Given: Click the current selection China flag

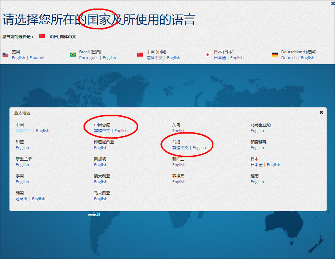Looking at the screenshot, I should 42,36.
